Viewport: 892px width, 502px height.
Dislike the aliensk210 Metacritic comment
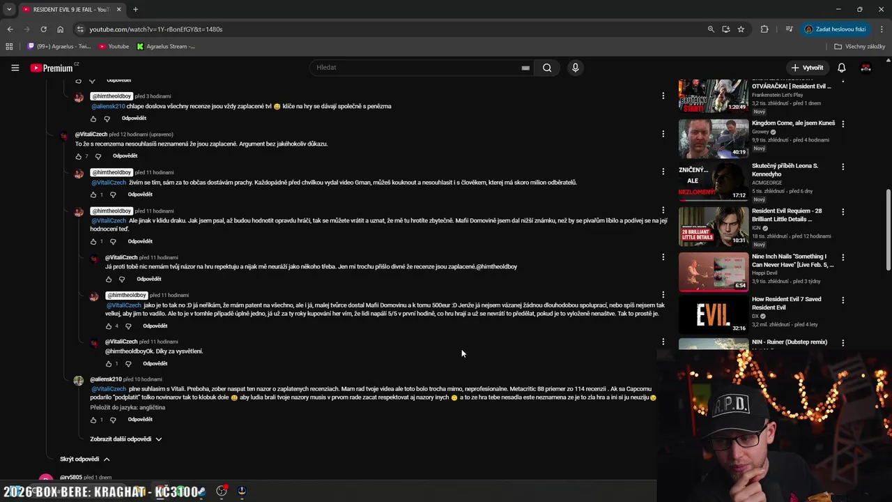tap(113, 420)
